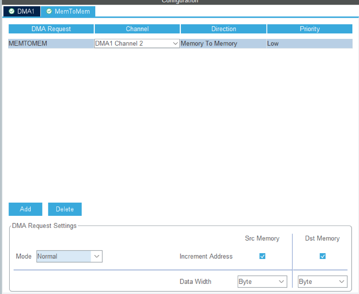Open the DMA1 Channel 2 dropdown
This screenshot has width=359, height=294.
(137, 44)
